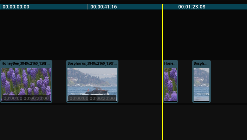Click the purple flowers thumbnail of the first clip
Screen dimensions: 247x140
pyautogui.click(x=26, y=85)
